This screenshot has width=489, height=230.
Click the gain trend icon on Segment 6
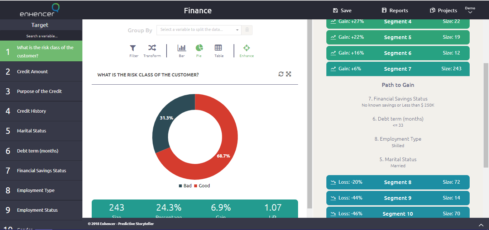coord(333,53)
